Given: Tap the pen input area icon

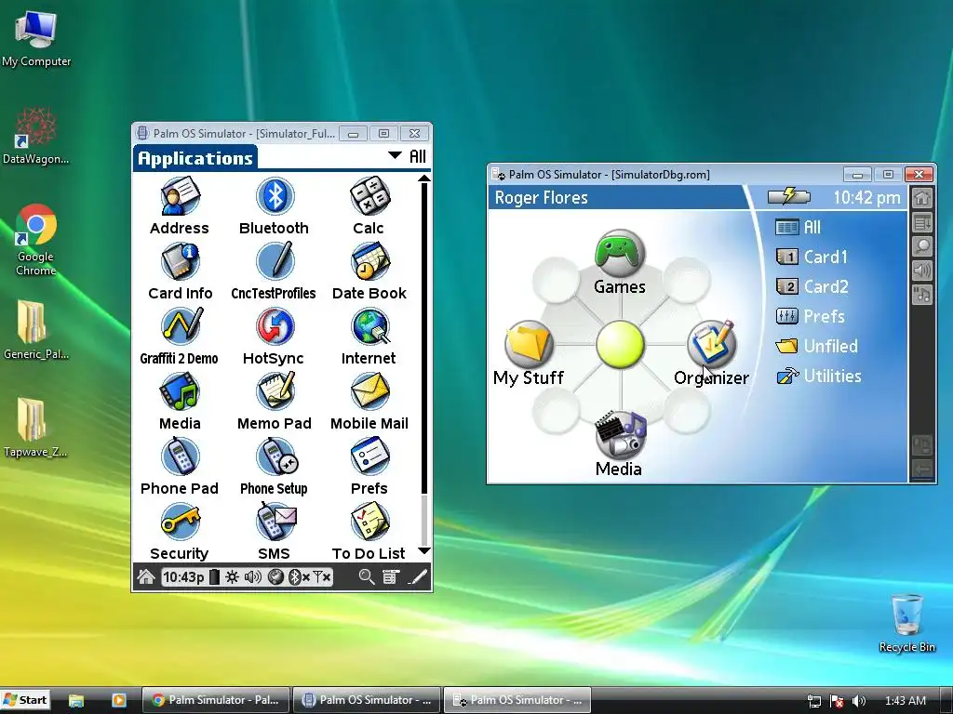Looking at the screenshot, I should pyautogui.click(x=417, y=576).
